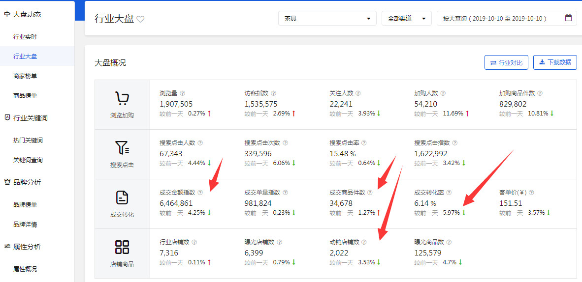The width and height of the screenshot is (582, 282).
Task: Click the 浏览量 value 1,907,505
Action: [x=176, y=104]
